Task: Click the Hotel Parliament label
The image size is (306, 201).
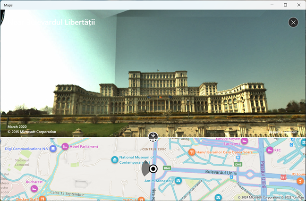Action: click(84, 147)
